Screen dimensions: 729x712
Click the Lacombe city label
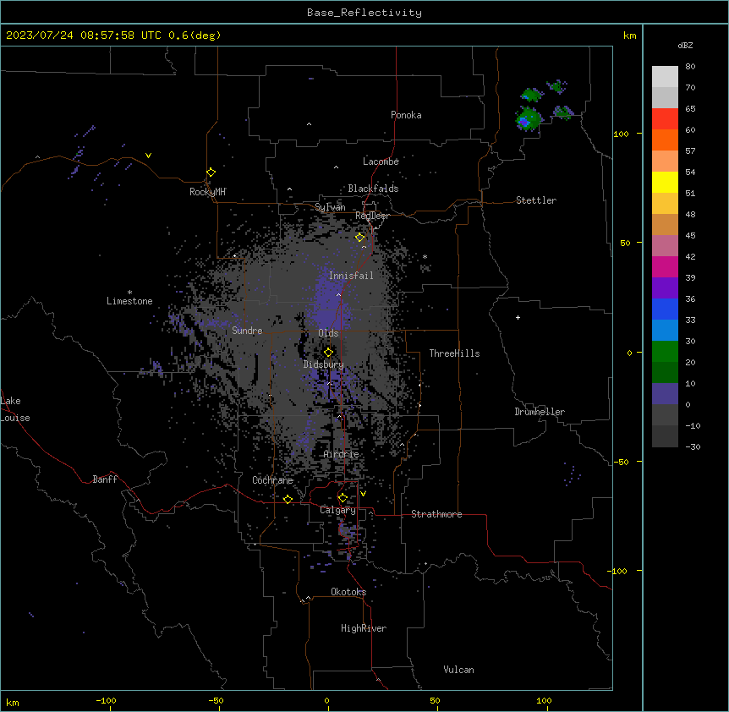[x=381, y=162]
